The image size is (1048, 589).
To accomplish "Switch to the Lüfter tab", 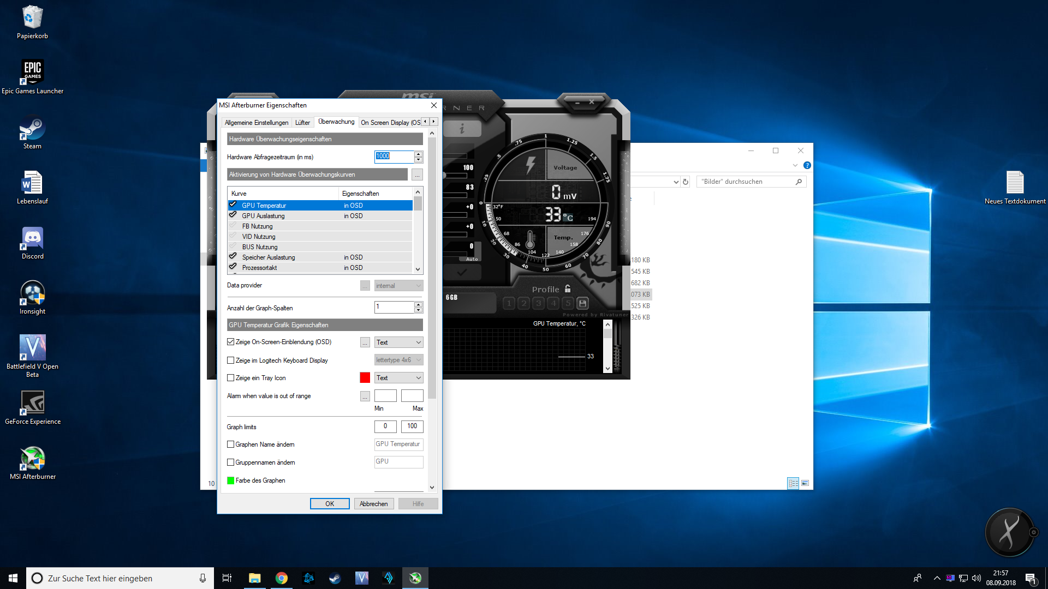I will click(302, 123).
